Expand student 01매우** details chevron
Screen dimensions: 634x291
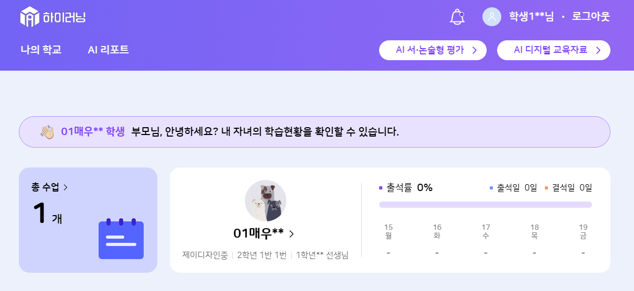click(x=292, y=233)
